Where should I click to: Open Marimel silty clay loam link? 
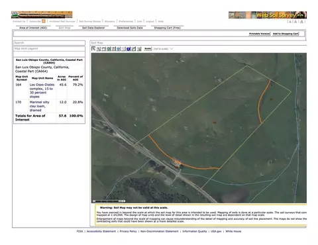(x=39, y=106)
